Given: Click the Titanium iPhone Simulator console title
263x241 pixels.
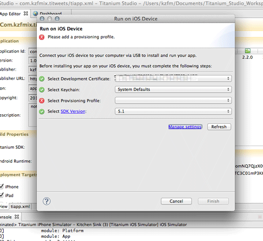Looking at the screenshot, I should pos(103,225).
